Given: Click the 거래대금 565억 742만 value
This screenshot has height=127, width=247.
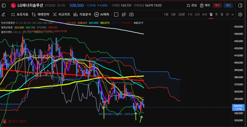Looking at the screenshot, I should tap(147, 5).
